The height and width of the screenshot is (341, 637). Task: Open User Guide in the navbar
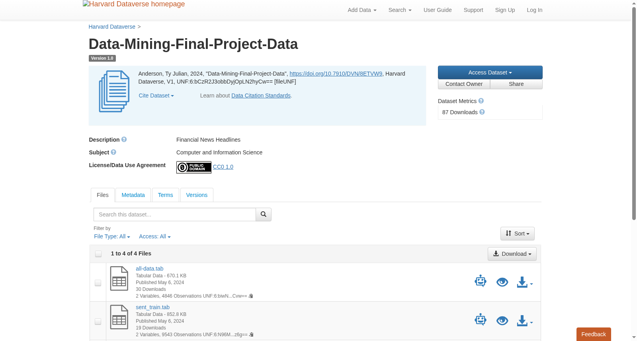[x=438, y=10]
